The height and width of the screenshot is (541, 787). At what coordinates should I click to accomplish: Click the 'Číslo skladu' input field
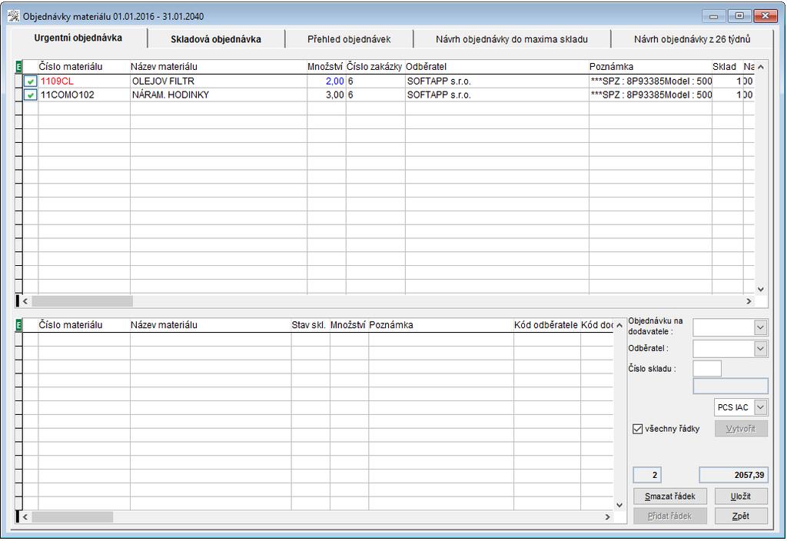point(707,369)
